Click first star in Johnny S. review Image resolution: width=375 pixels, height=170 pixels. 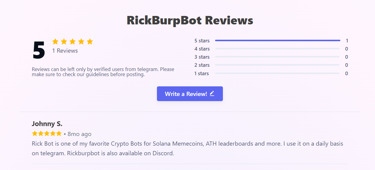tap(35, 134)
